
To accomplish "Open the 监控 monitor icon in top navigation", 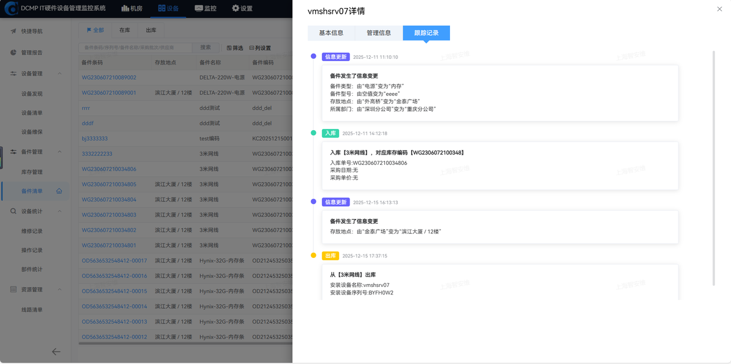I will [198, 9].
